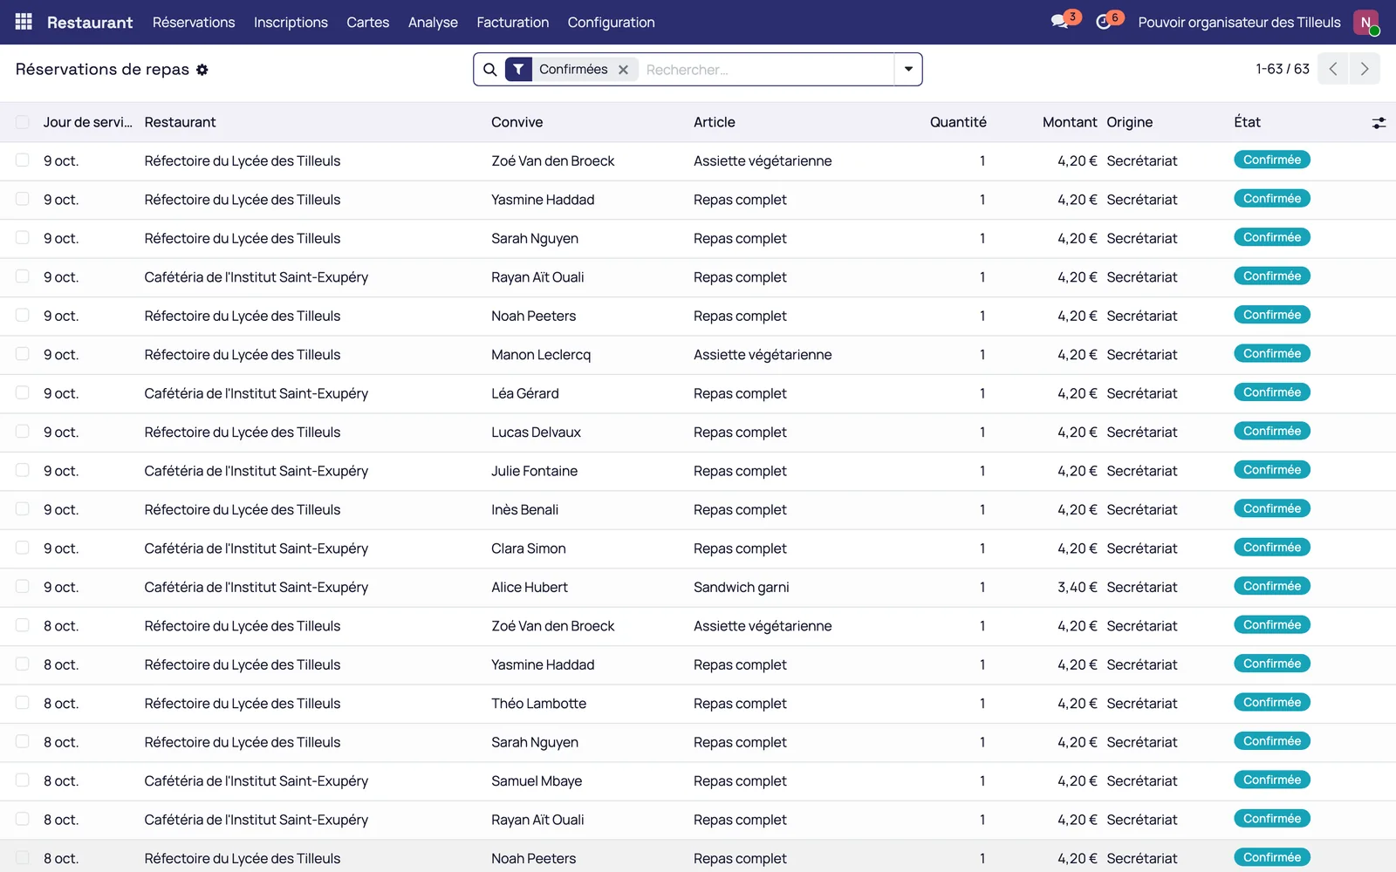This screenshot has width=1396, height=872.
Task: Click the Rechercher search input field
Action: click(x=766, y=70)
